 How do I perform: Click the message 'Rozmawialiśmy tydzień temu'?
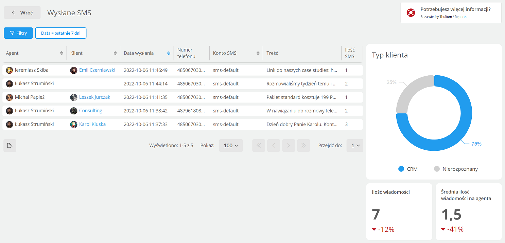pos(302,84)
